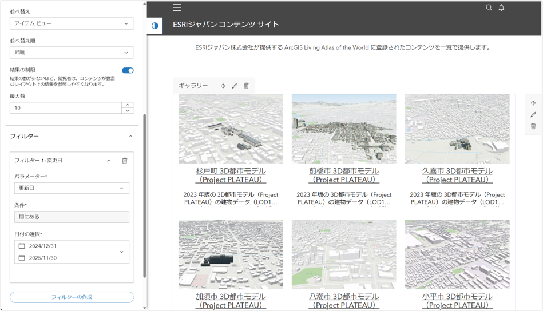543x311 pixels.
Task: Delete the Gallery card with trash icon
Action: pyautogui.click(x=247, y=86)
